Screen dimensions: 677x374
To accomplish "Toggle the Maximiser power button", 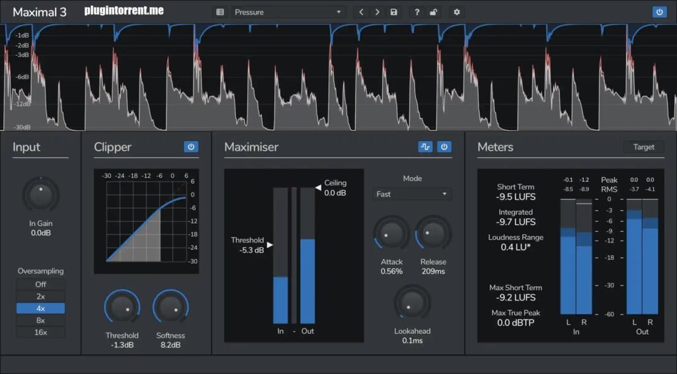I will [x=444, y=147].
